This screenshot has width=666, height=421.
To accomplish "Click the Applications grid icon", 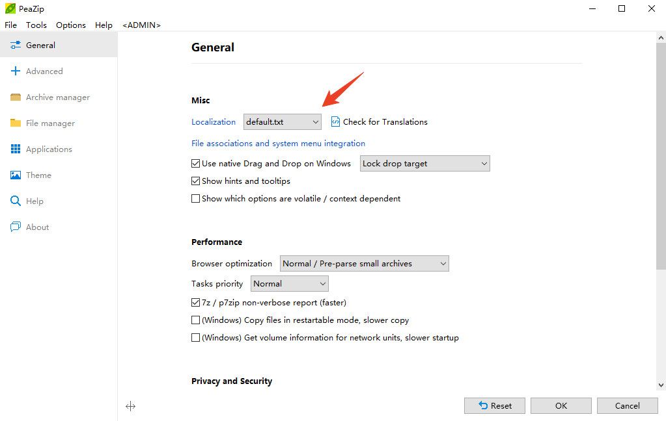I will click(x=15, y=149).
